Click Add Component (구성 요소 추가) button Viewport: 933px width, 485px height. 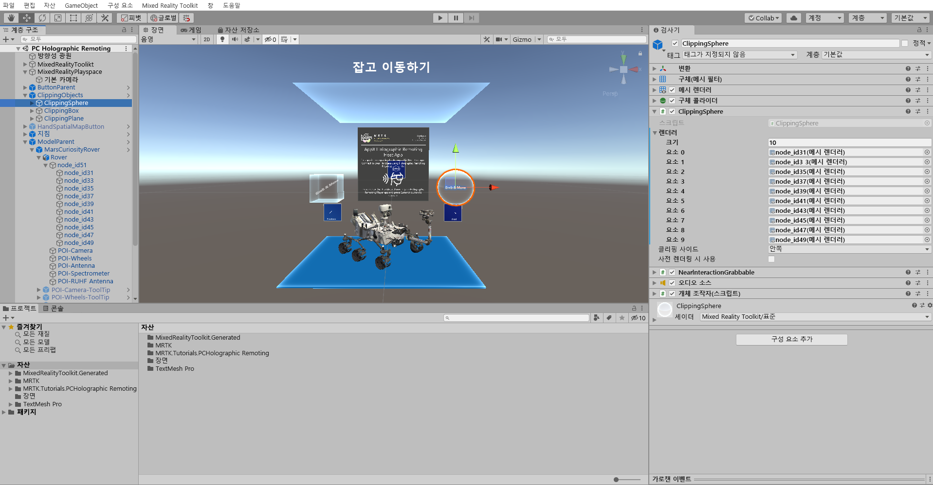tap(792, 339)
